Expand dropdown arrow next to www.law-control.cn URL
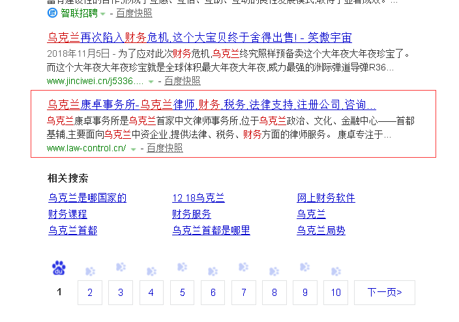The height and width of the screenshot is (322, 459). 134,149
